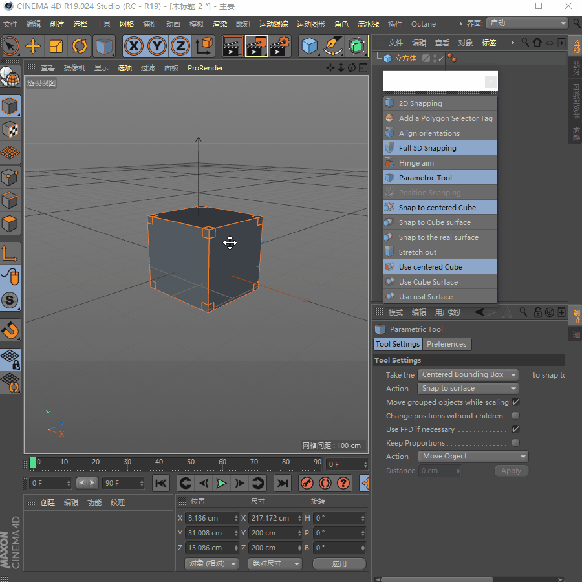Screen dimensions: 582x582
Task: Enable Change positions without children
Action: [515, 416]
